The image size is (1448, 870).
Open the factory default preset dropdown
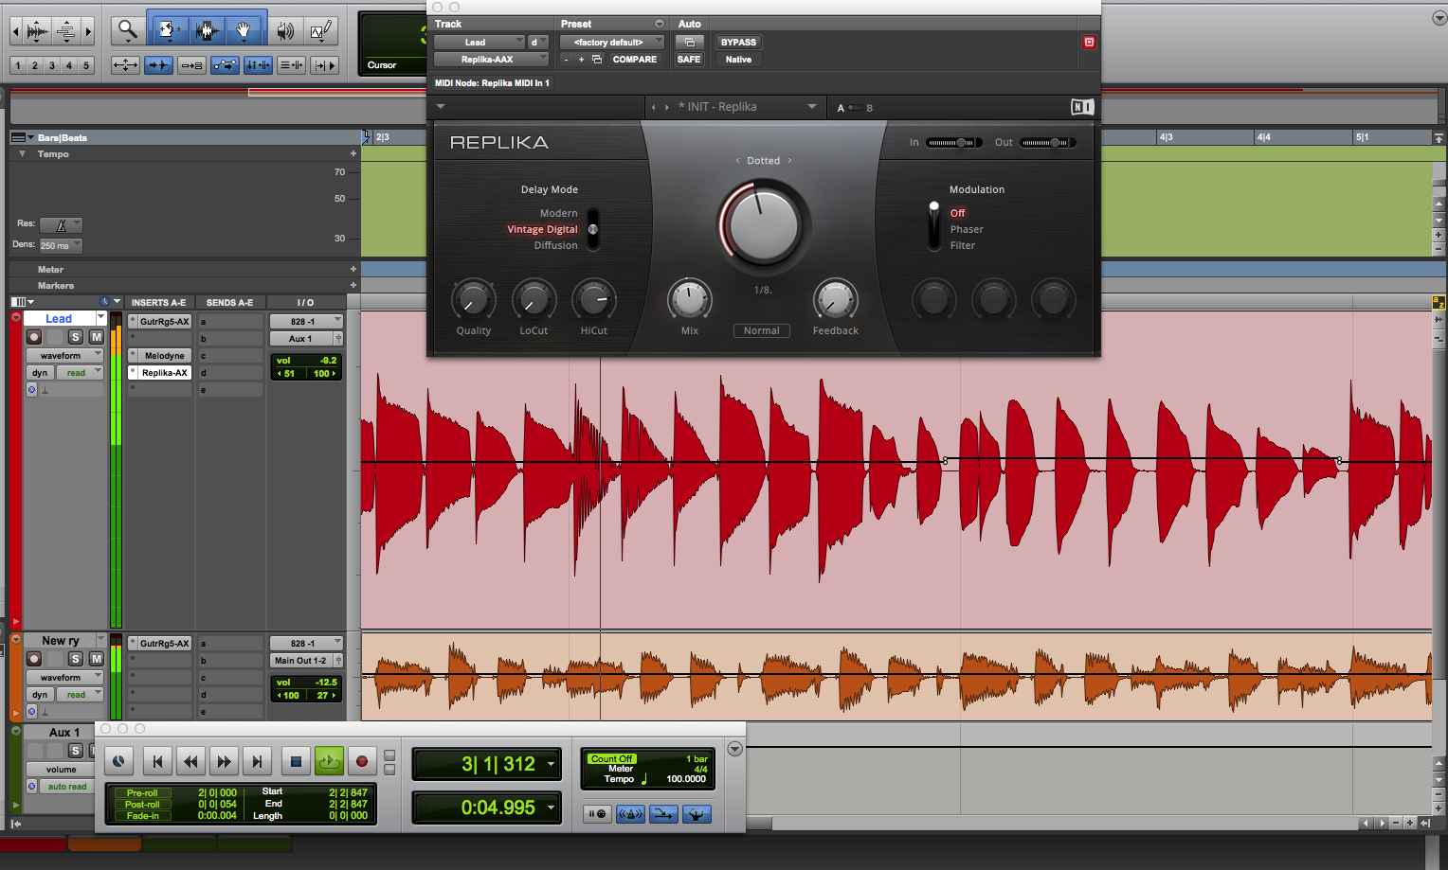[x=611, y=43]
